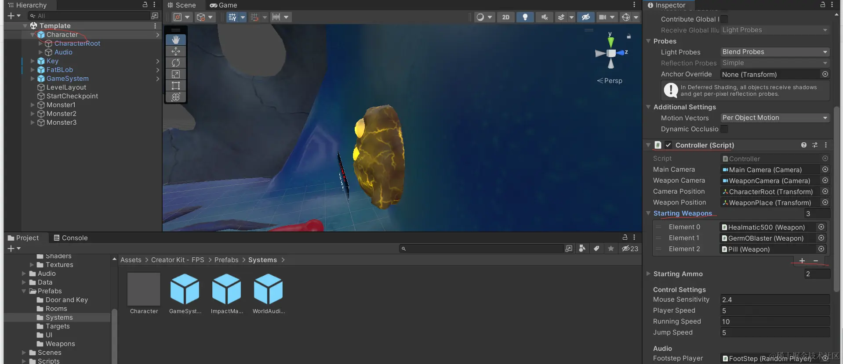Open object picker for Element 0 weapon

point(821,227)
